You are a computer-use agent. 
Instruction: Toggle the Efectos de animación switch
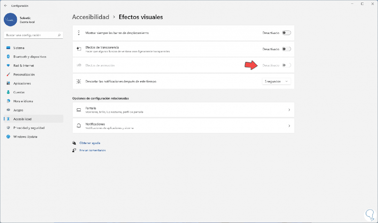pyautogui.click(x=286, y=65)
